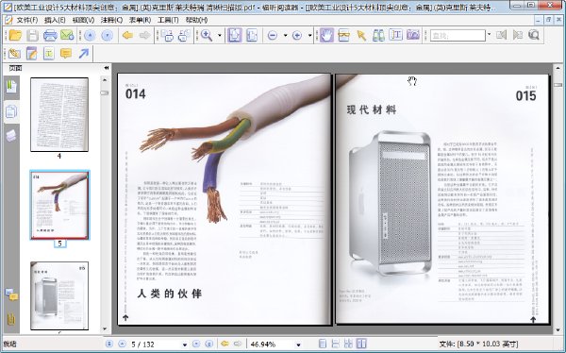Go to previous page in toolbar
This screenshot has width=566, height=353.
click(90, 35)
